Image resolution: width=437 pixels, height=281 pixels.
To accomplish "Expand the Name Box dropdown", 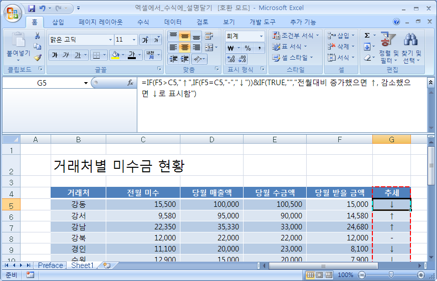I will coord(86,83).
